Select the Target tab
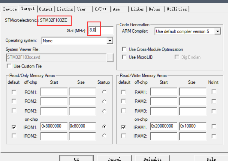This screenshot has width=228, height=161. pos(28,9)
